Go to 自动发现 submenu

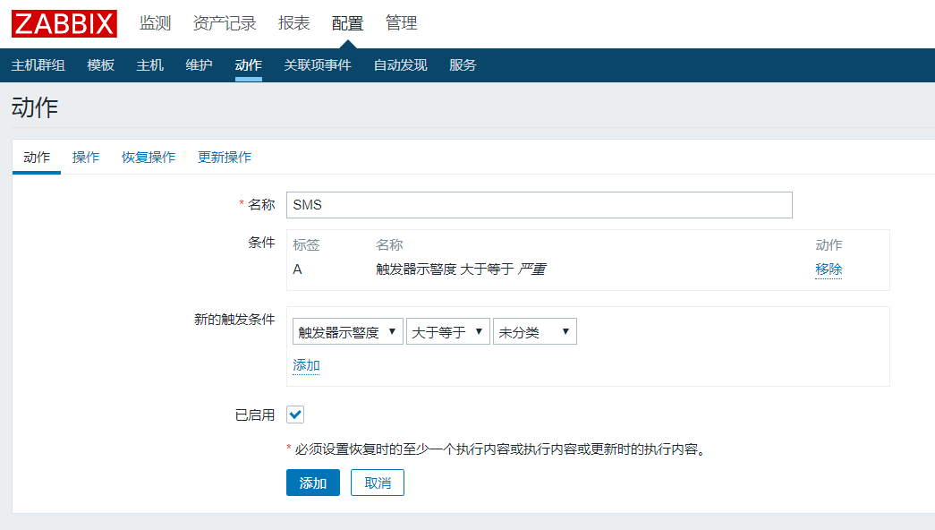pyautogui.click(x=401, y=65)
